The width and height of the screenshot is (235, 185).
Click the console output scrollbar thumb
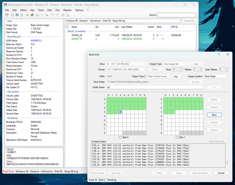(x=227, y=162)
